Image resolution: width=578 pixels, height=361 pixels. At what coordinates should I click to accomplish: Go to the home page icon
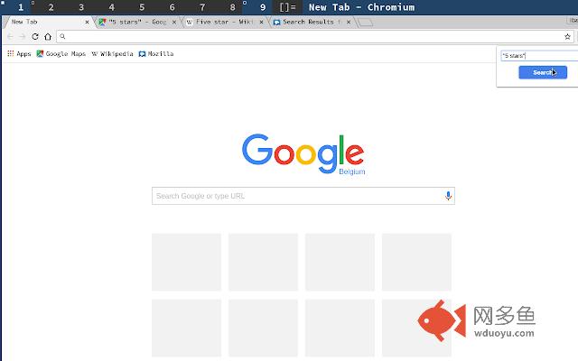coord(48,36)
